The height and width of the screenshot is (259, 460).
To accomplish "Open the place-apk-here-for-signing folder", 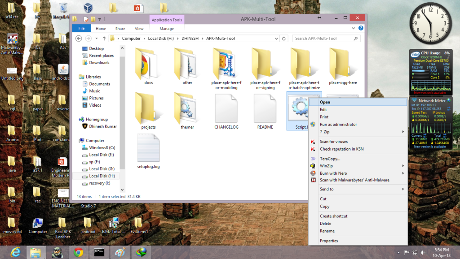I will click(265, 69).
